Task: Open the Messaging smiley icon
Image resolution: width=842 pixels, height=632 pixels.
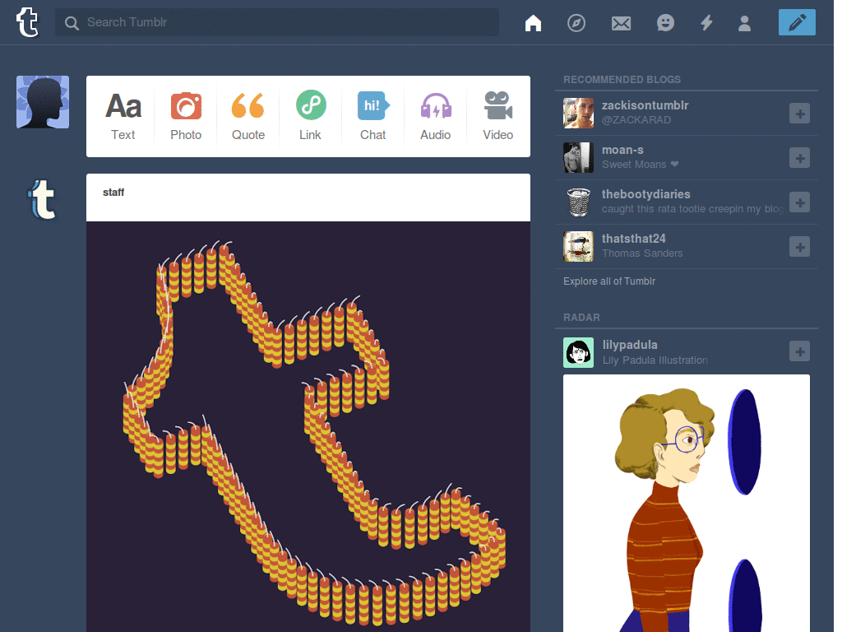Action: 665,22
